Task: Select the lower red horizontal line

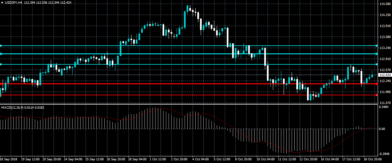Action: 189,95
